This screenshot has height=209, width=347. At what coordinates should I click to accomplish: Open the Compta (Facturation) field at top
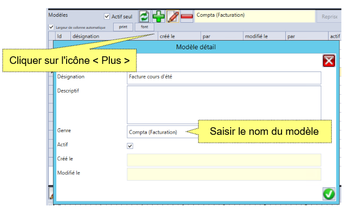click(x=255, y=16)
